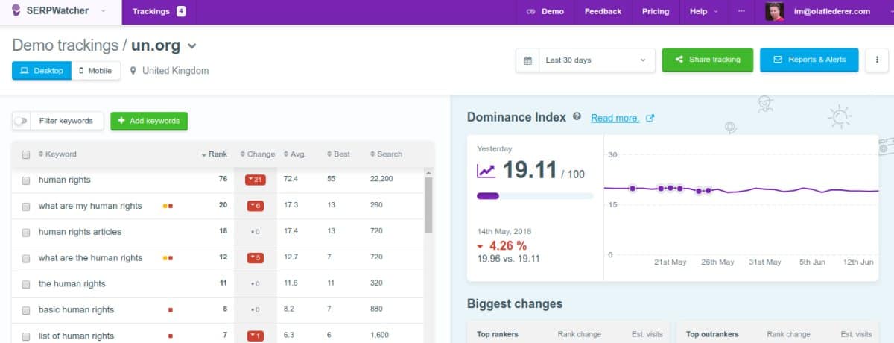Viewport: 894px width, 343px height.
Task: Open the three-dots more menu in top bar
Action: [x=741, y=11]
